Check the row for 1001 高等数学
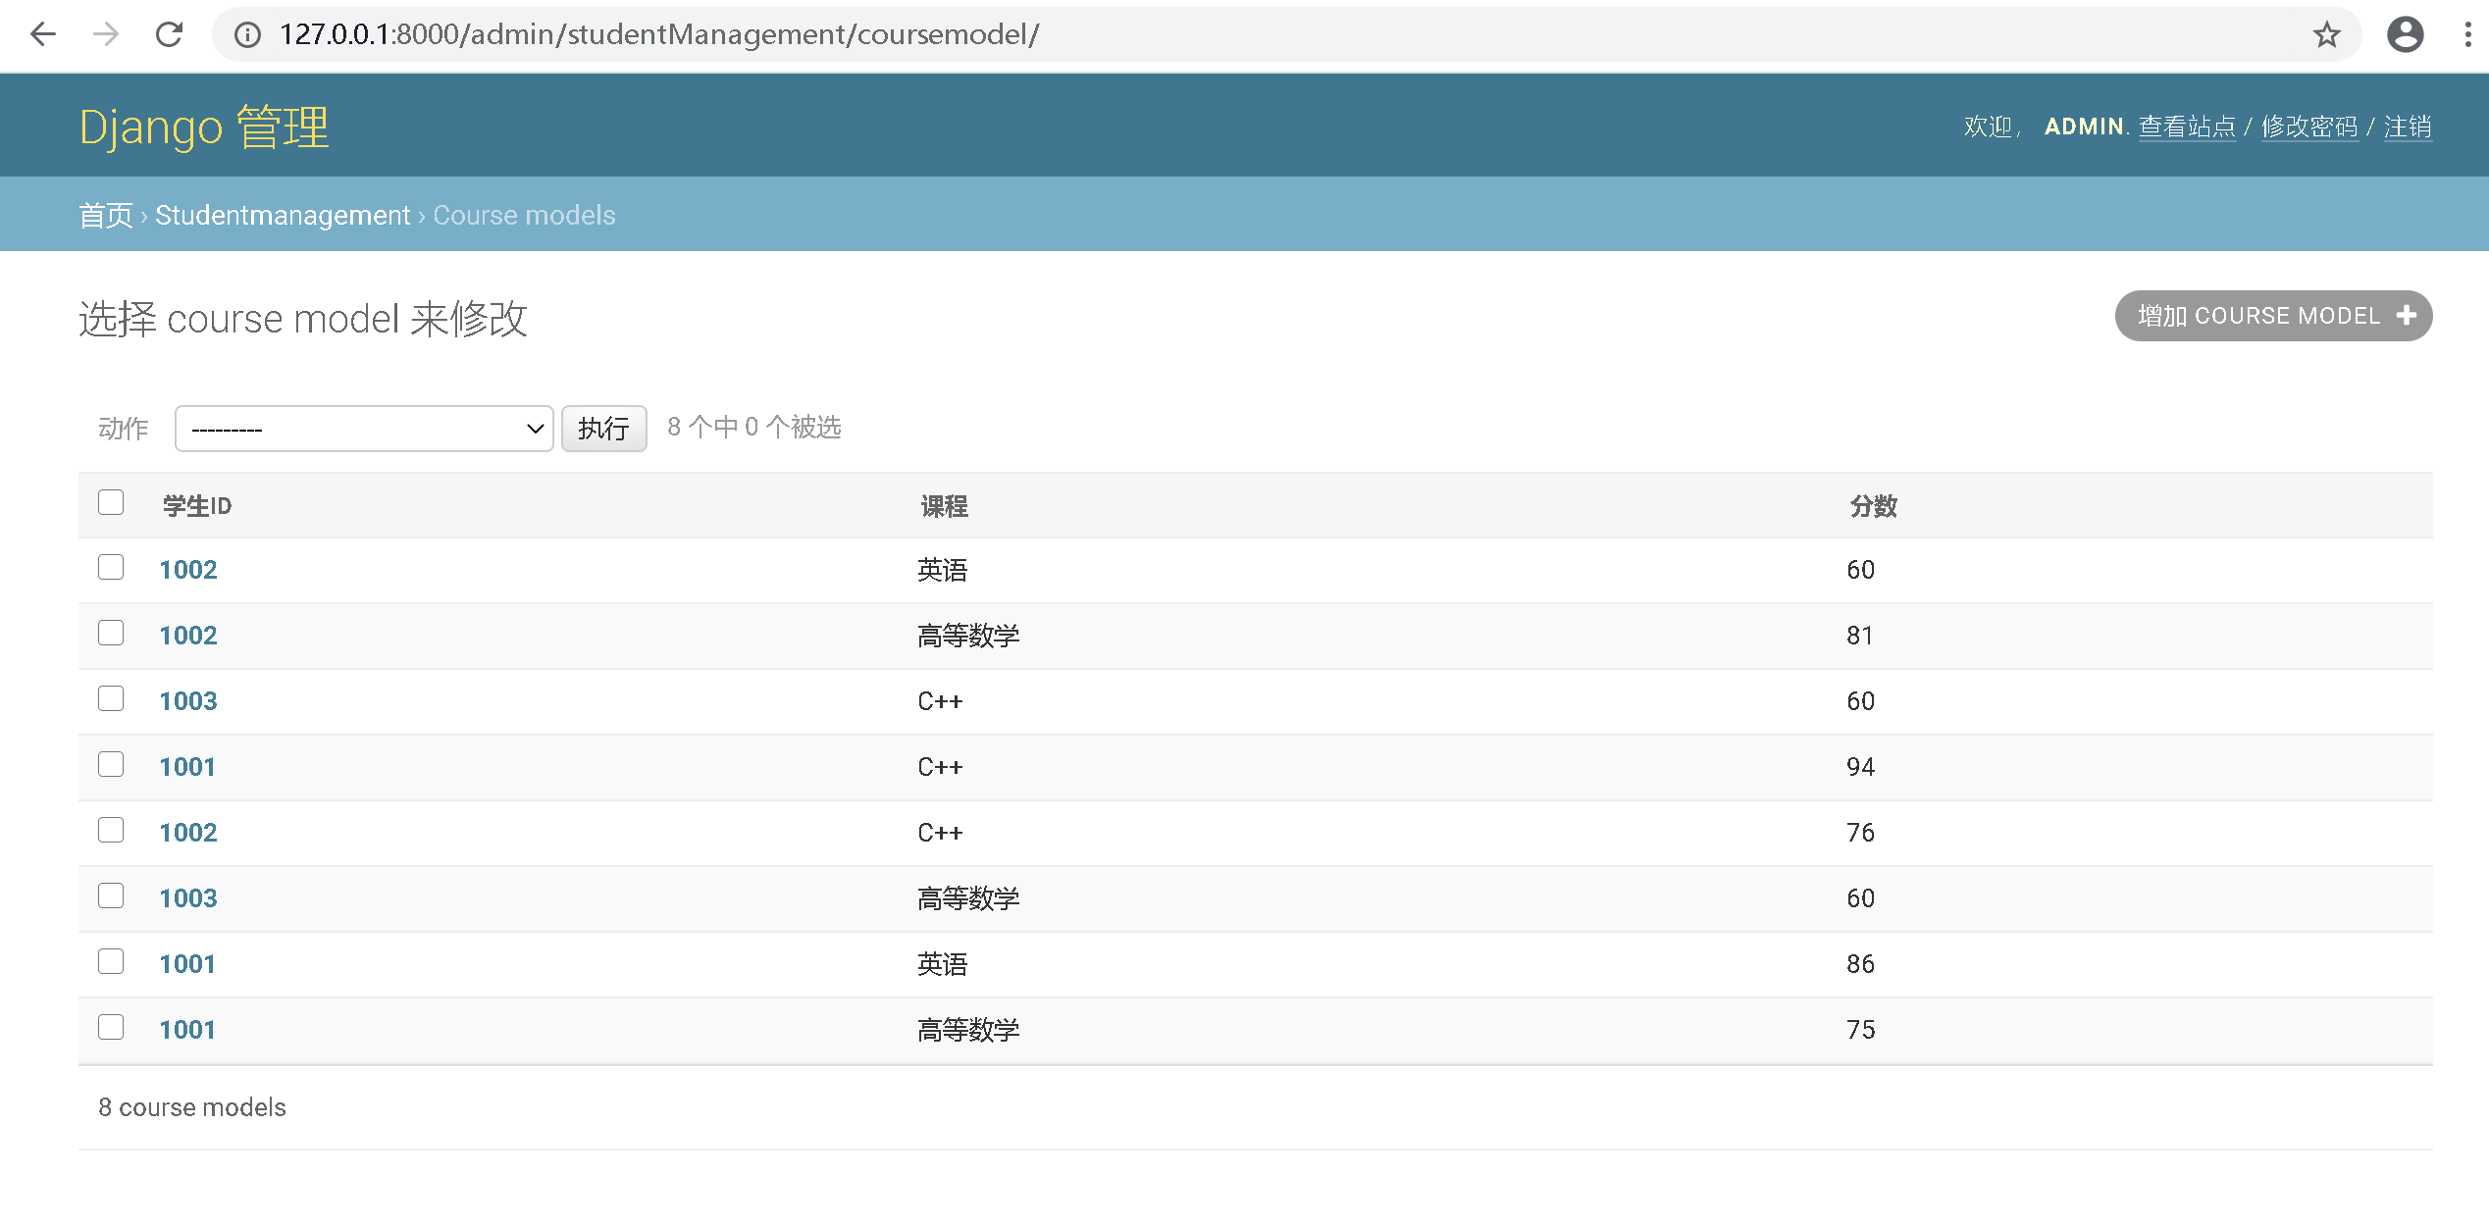Viewport: 2489px width, 1227px height. tap(111, 1028)
